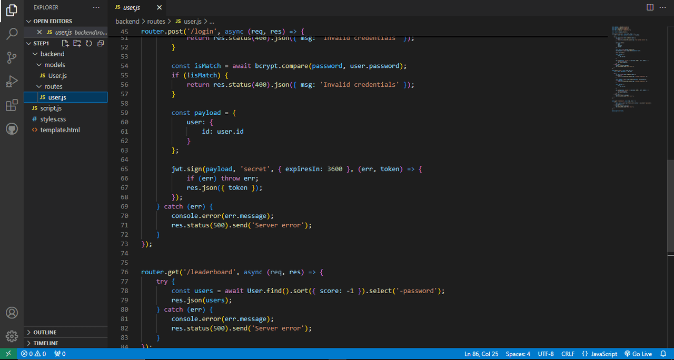Select the user.js editor tab
The height and width of the screenshot is (360, 674).
coord(131,7)
